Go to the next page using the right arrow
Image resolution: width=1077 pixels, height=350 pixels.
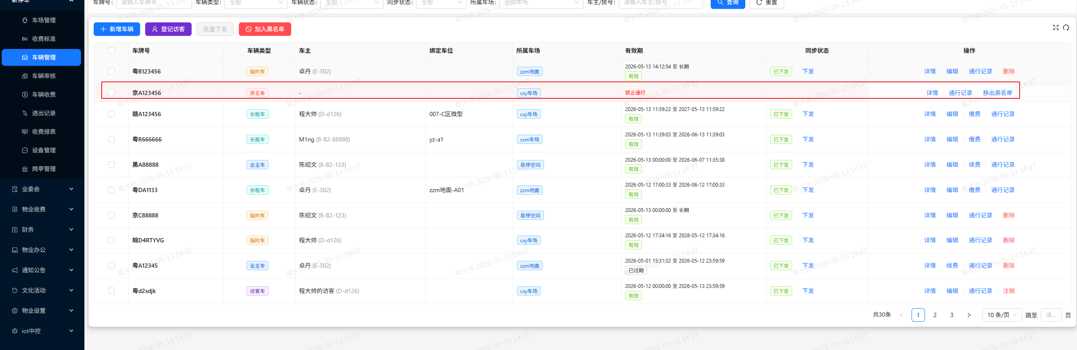pyautogui.click(x=969, y=315)
